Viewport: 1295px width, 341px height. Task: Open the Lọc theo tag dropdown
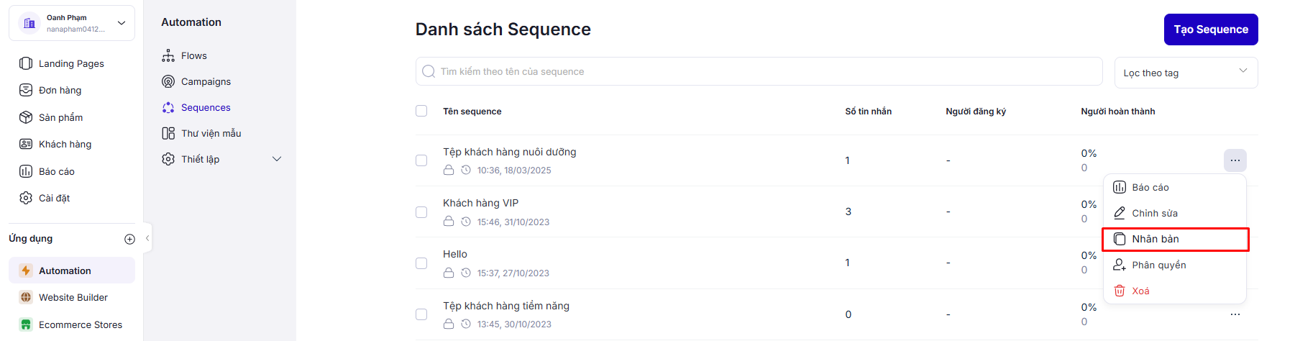[x=1186, y=73]
